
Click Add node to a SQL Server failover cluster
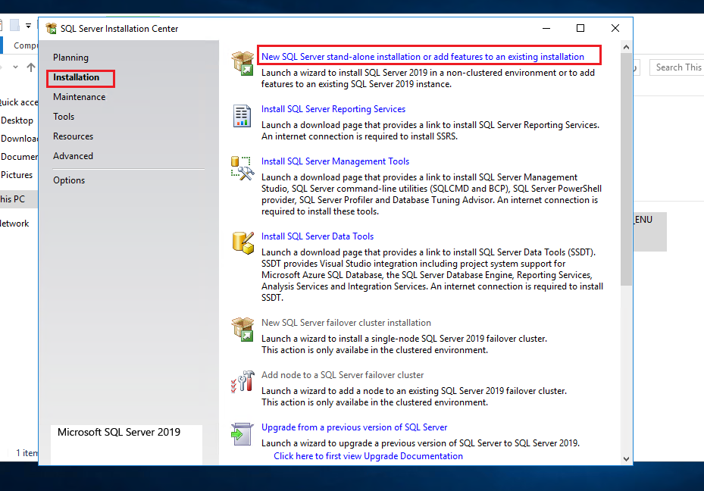[343, 375]
